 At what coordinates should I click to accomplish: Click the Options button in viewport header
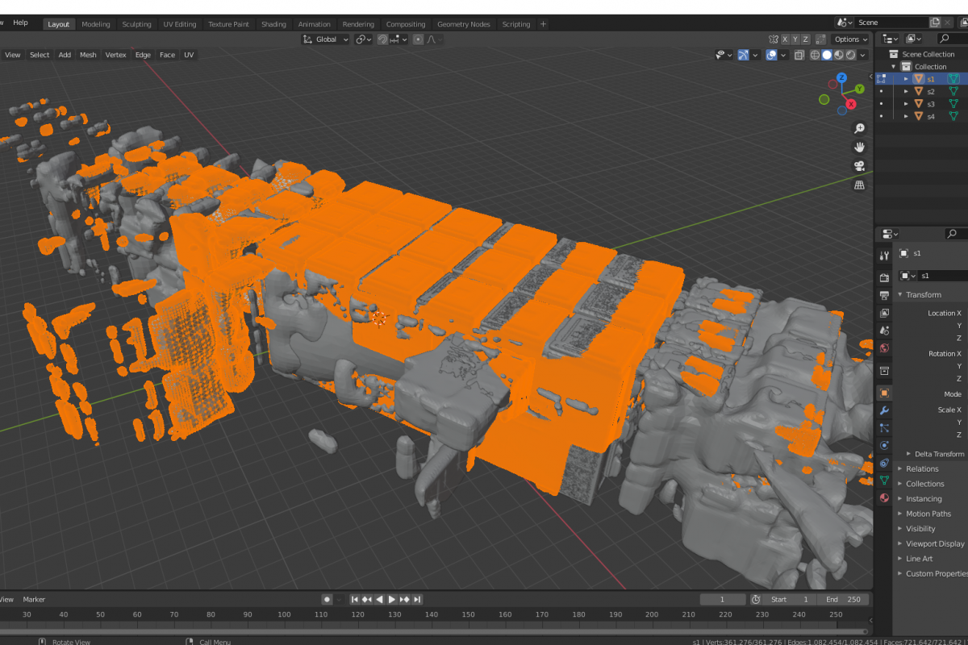point(850,39)
